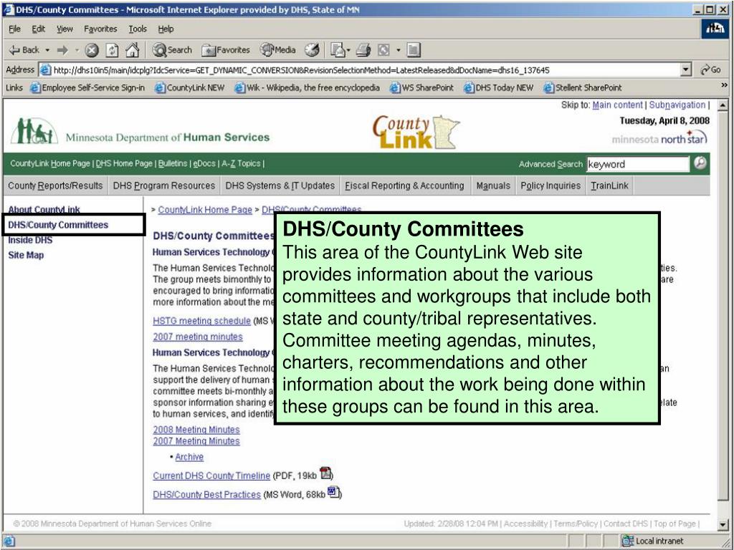The width and height of the screenshot is (734, 550).
Task: Select the Manuals navigation tab
Action: (493, 185)
